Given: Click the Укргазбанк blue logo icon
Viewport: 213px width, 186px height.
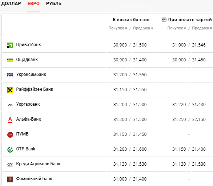Looking at the screenshot, I should [x=10, y=105].
